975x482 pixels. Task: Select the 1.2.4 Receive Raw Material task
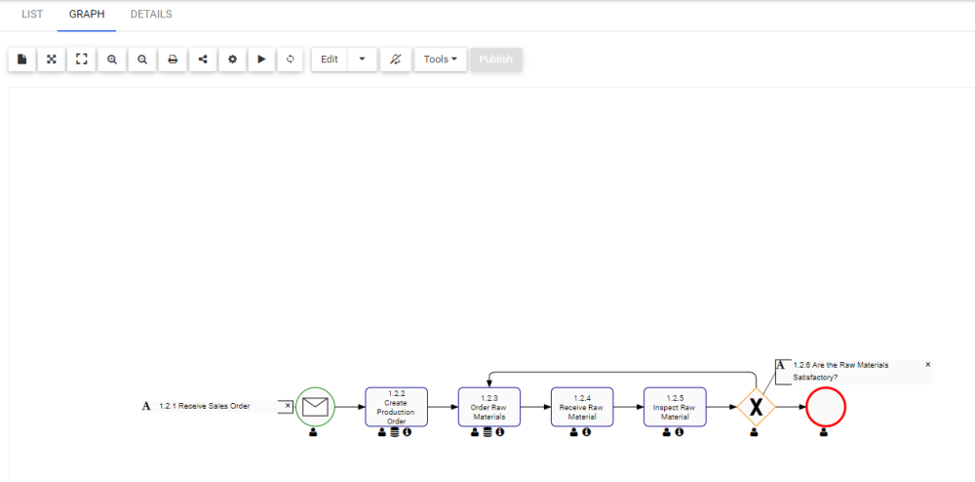click(582, 408)
